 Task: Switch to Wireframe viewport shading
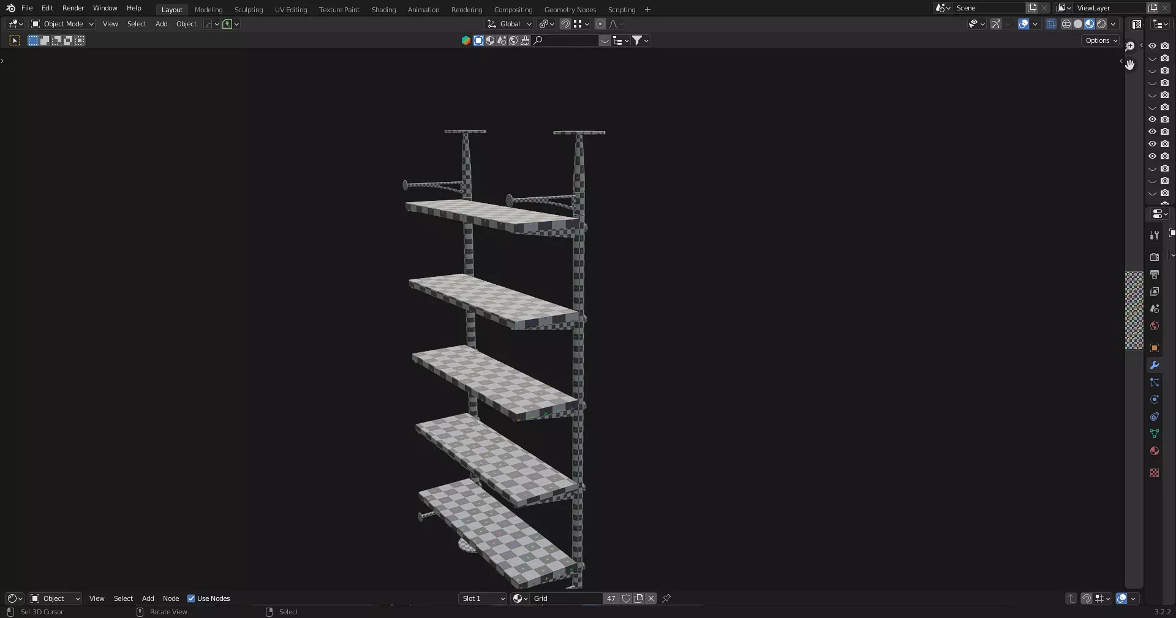1066,24
